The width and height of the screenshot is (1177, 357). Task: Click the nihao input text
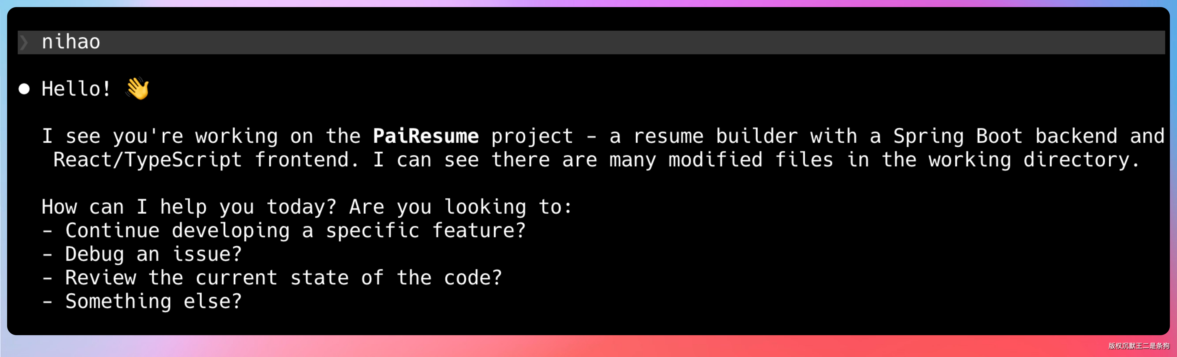pos(71,42)
